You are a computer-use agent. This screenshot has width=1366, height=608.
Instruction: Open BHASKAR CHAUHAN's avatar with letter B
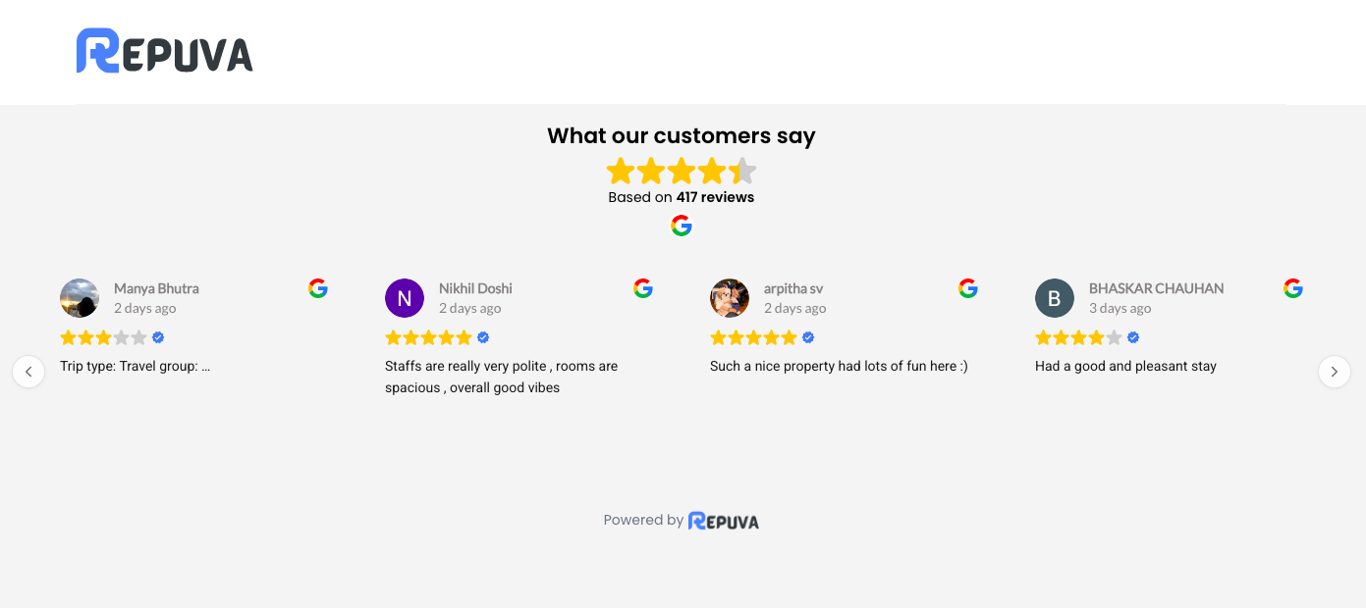pos(1055,298)
